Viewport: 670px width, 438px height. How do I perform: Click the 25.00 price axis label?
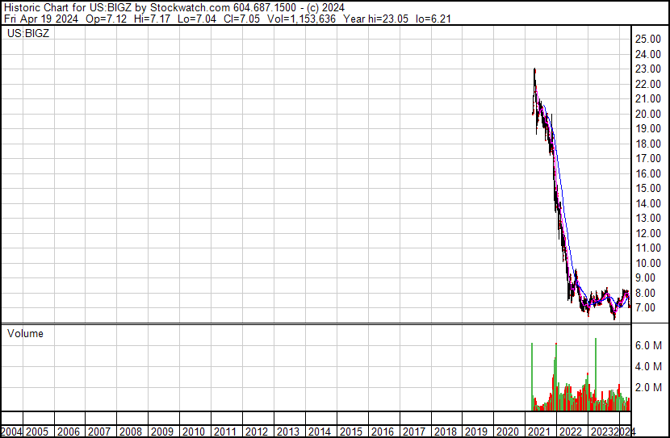648,40
